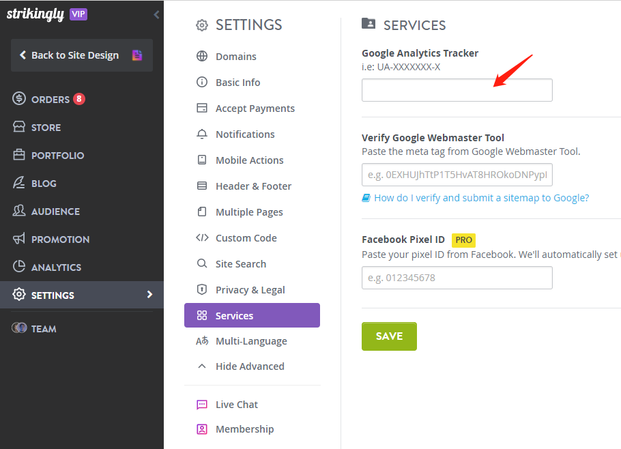This screenshot has height=449, width=621.
Task: Open Multiple Pages settings
Action: [249, 212]
